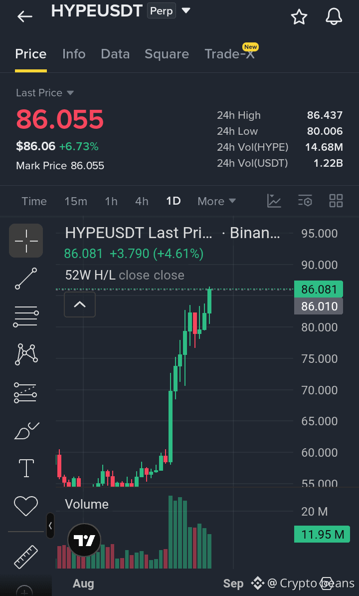The width and height of the screenshot is (359, 596).
Task: Select the crosshair cursor tool
Action: click(26, 241)
